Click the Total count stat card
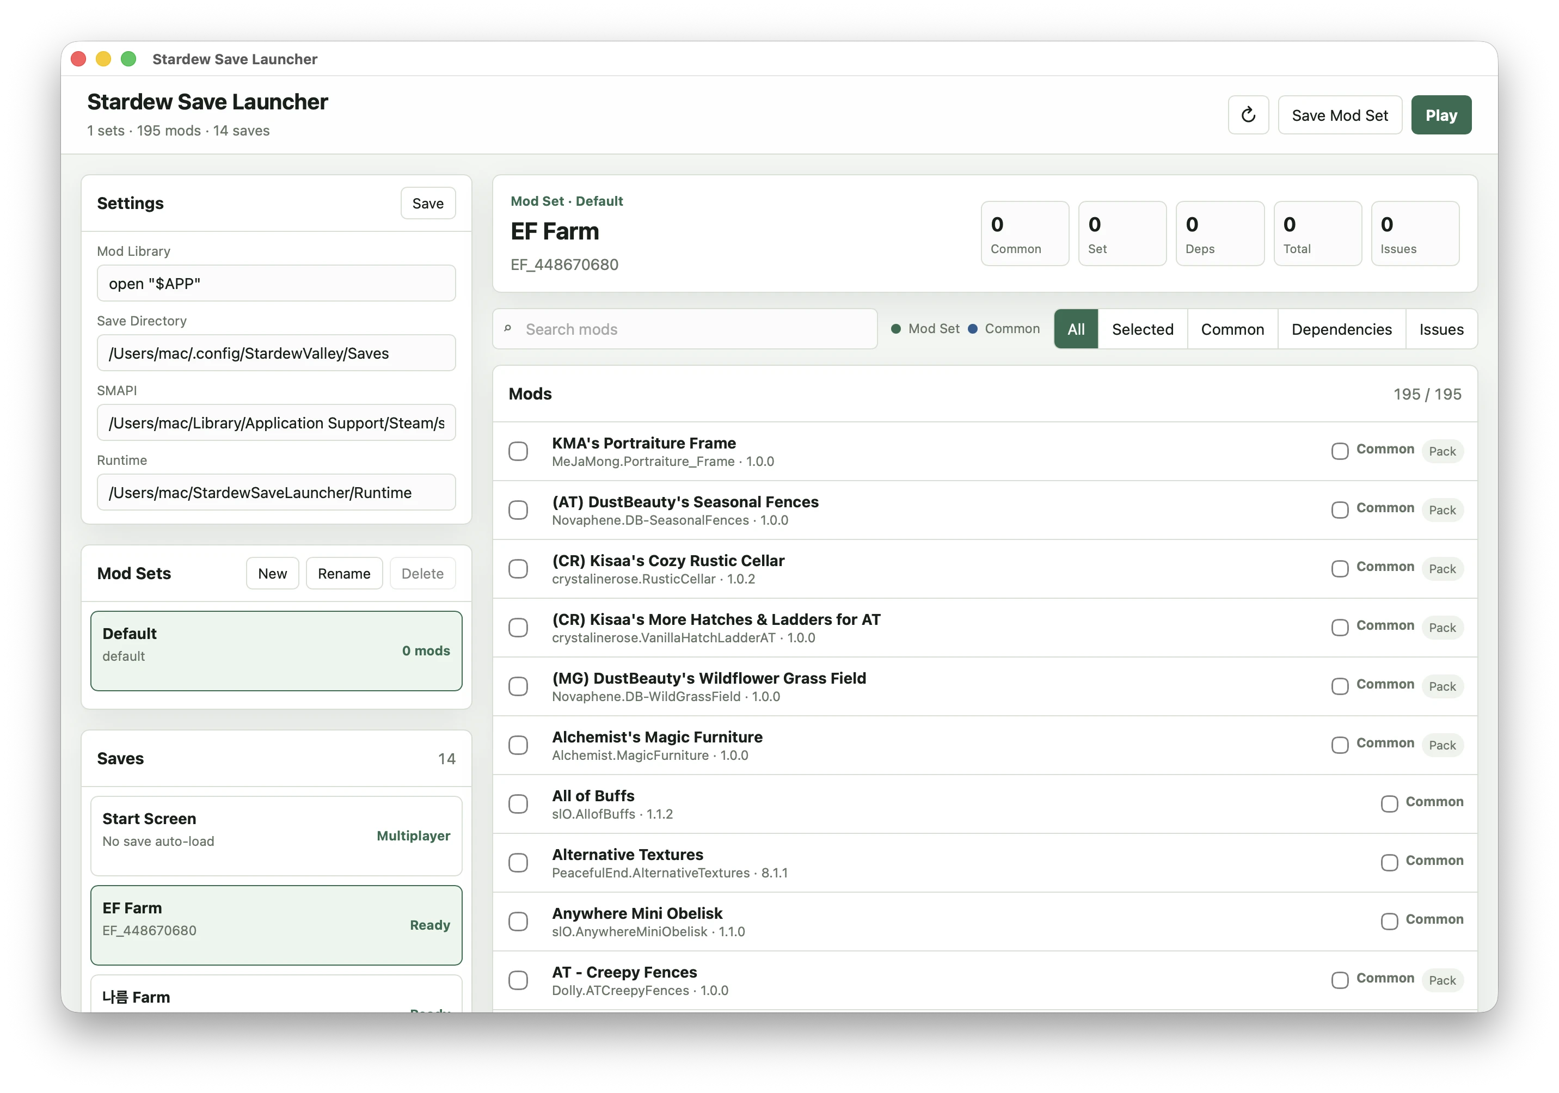 pyautogui.click(x=1317, y=233)
